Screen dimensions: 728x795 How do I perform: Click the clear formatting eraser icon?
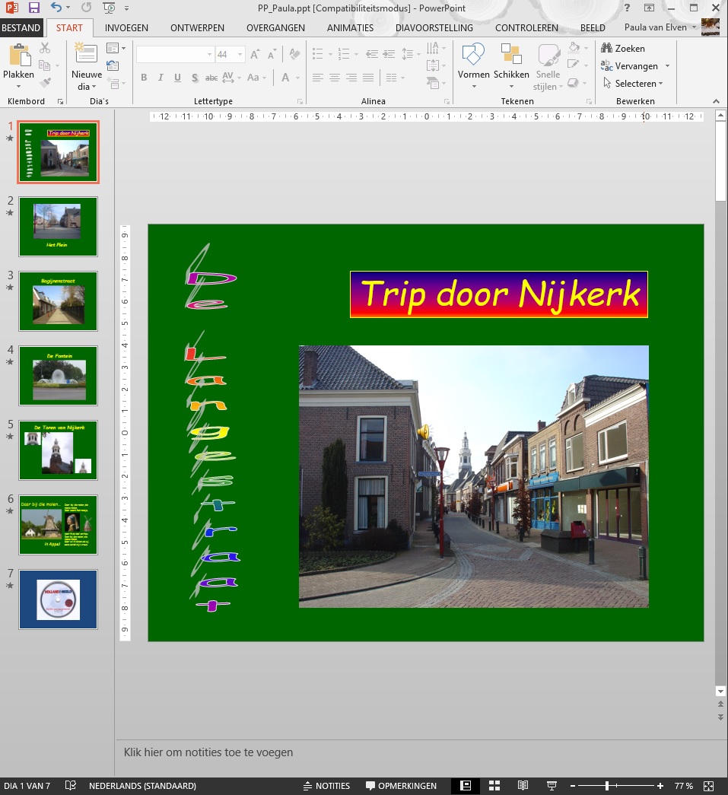coord(294,54)
